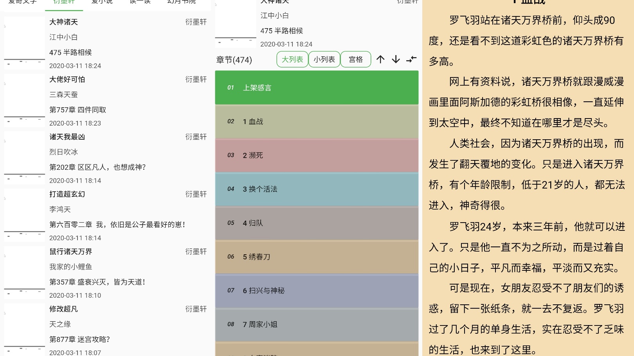Open the 打造超玄幻 book cover
This screenshot has width=634, height=356.
(x=24, y=215)
